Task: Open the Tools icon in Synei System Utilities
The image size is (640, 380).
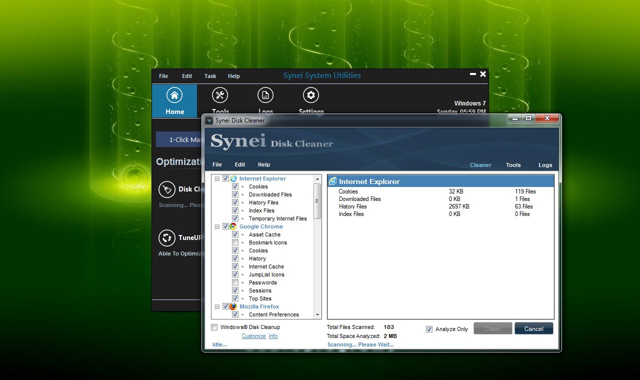Action: [219, 95]
